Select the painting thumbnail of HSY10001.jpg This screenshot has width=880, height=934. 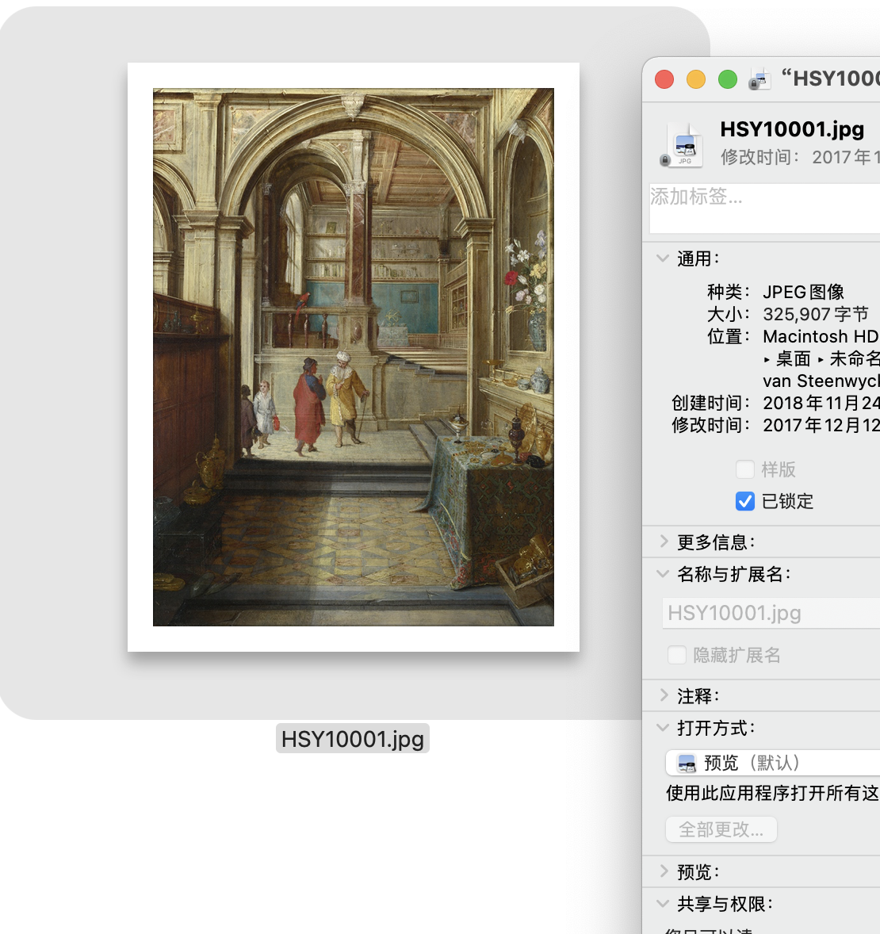click(354, 357)
